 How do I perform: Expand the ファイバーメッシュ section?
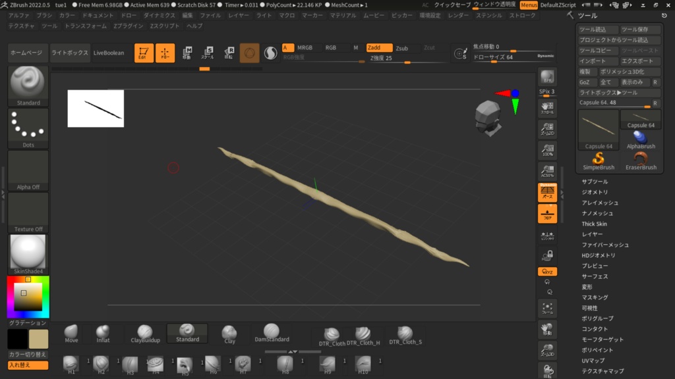click(605, 245)
